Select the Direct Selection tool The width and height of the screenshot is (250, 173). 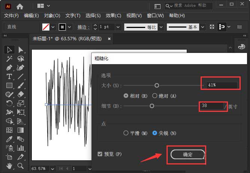[21, 50]
